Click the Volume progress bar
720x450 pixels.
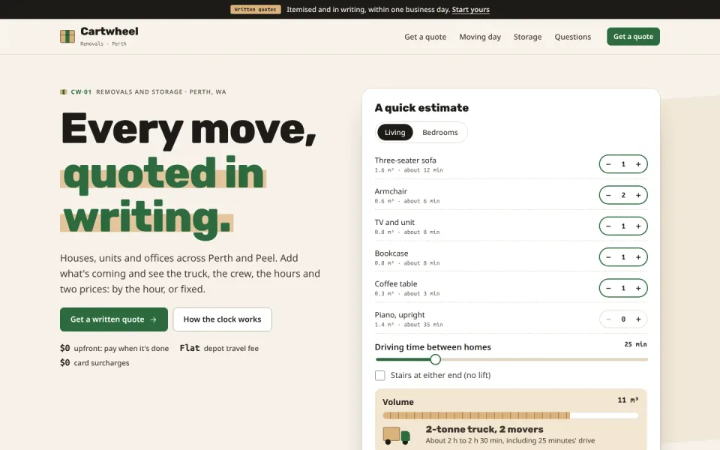[x=511, y=415]
